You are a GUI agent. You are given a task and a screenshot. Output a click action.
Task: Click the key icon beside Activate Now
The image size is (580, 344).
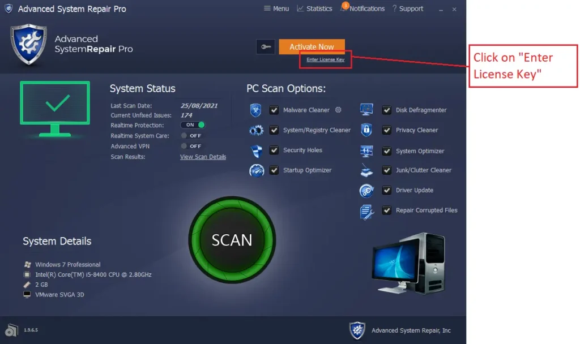click(266, 47)
